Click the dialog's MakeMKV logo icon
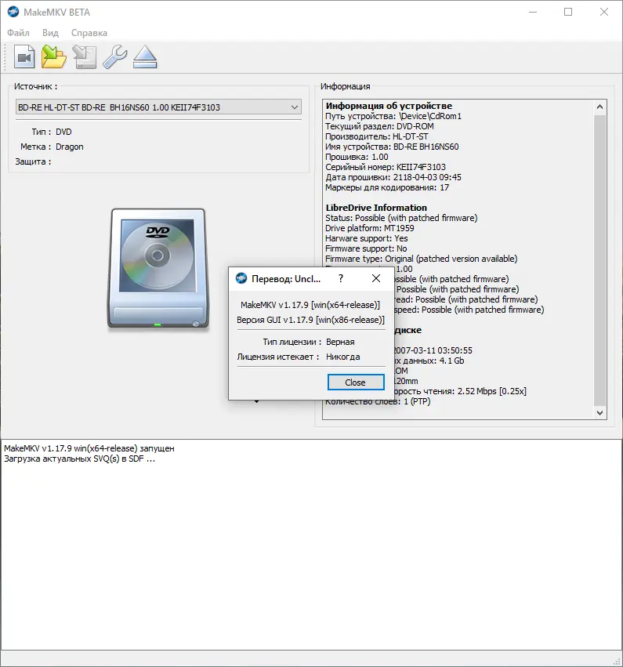623x667 pixels. click(241, 278)
